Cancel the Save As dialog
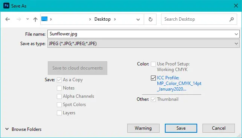Image resolution: width=242 pixels, height=138 pixels. (x=219, y=128)
